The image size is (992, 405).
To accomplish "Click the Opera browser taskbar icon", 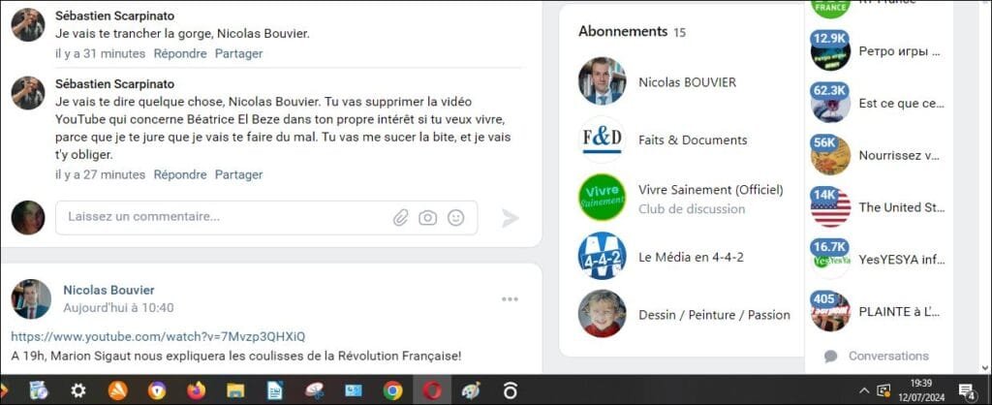I will (x=431, y=390).
